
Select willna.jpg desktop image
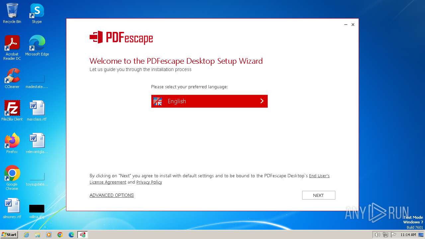click(x=37, y=211)
